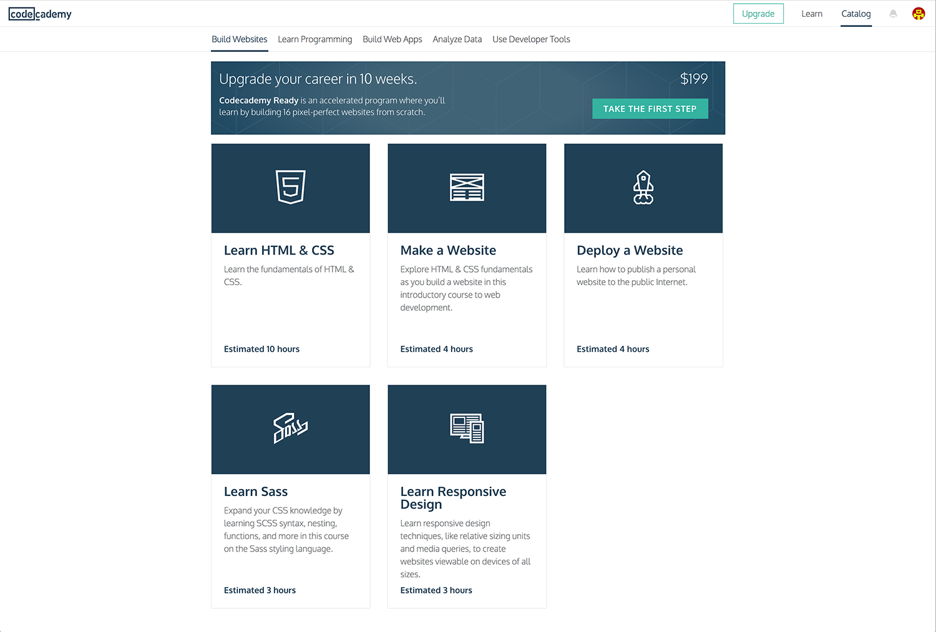Switch to the Analyze Data tab
Image resolution: width=936 pixels, height=632 pixels.
(457, 39)
